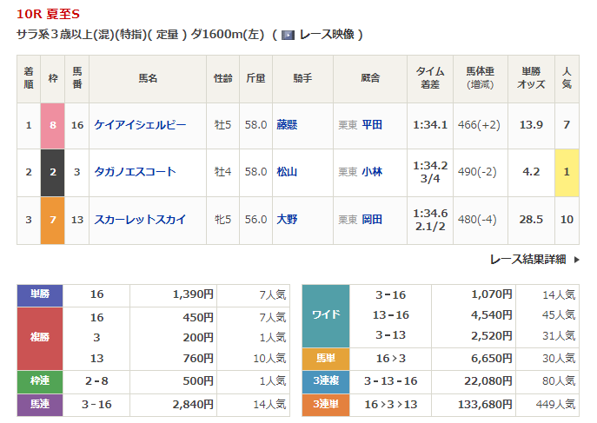597x423 pixels.
Task: Open jockey 大野 profile
Action: 287,220
